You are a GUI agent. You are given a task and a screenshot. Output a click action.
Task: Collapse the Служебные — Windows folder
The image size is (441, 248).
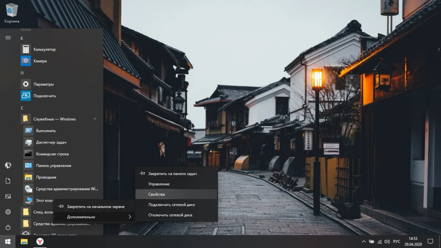(x=95, y=119)
